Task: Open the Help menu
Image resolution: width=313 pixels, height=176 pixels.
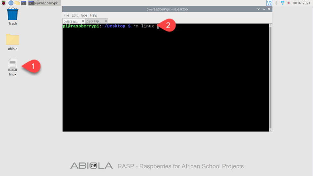Action: pyautogui.click(x=93, y=15)
